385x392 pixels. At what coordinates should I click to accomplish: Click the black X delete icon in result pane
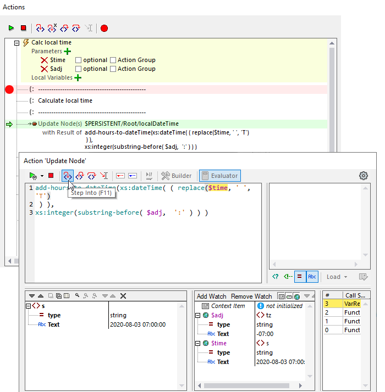pyautogui.click(x=123, y=296)
